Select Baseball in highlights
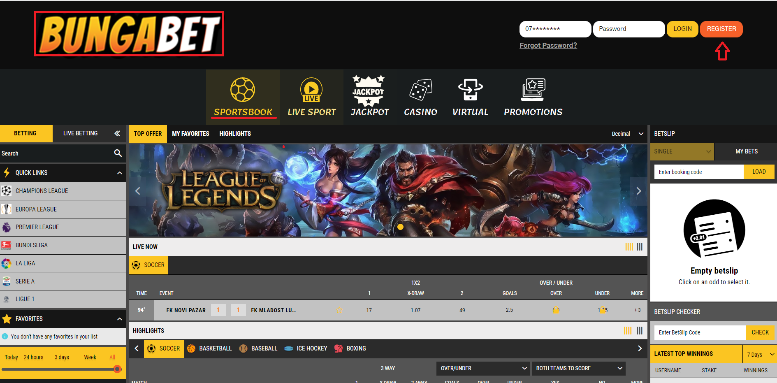 258,348
